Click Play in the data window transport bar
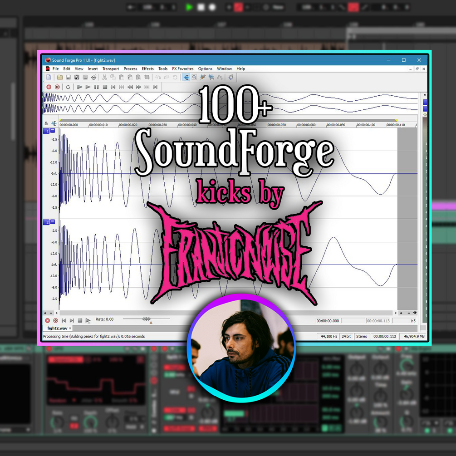The image size is (456, 456). [88, 320]
